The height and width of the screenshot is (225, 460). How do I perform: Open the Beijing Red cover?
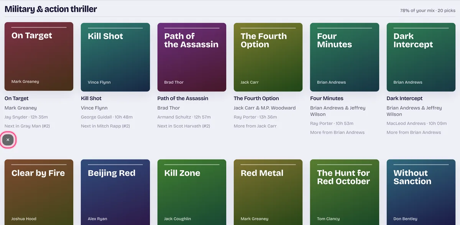115,192
